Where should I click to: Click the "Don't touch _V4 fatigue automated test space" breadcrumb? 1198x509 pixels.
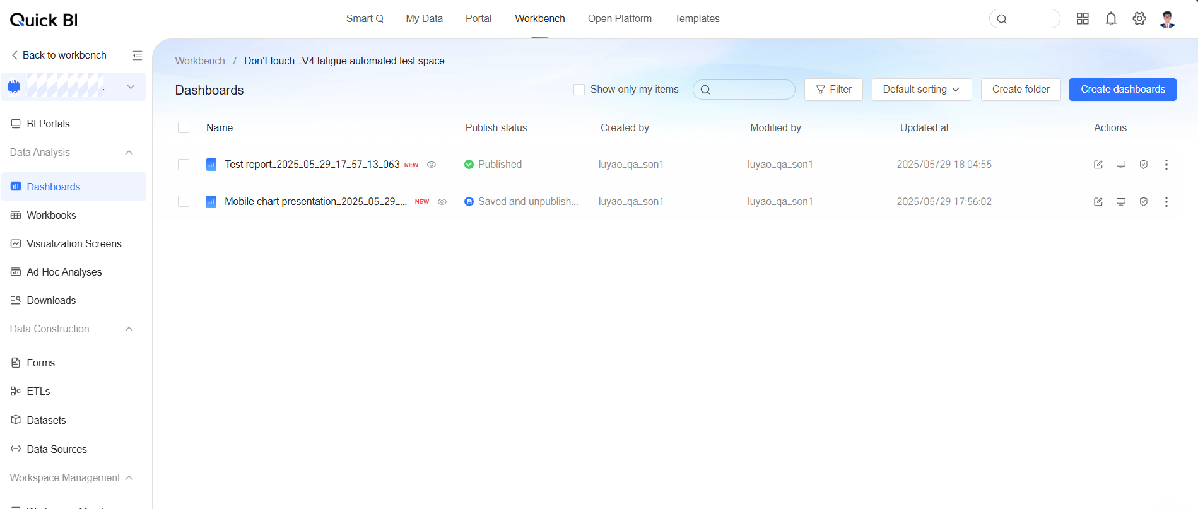[x=344, y=61]
